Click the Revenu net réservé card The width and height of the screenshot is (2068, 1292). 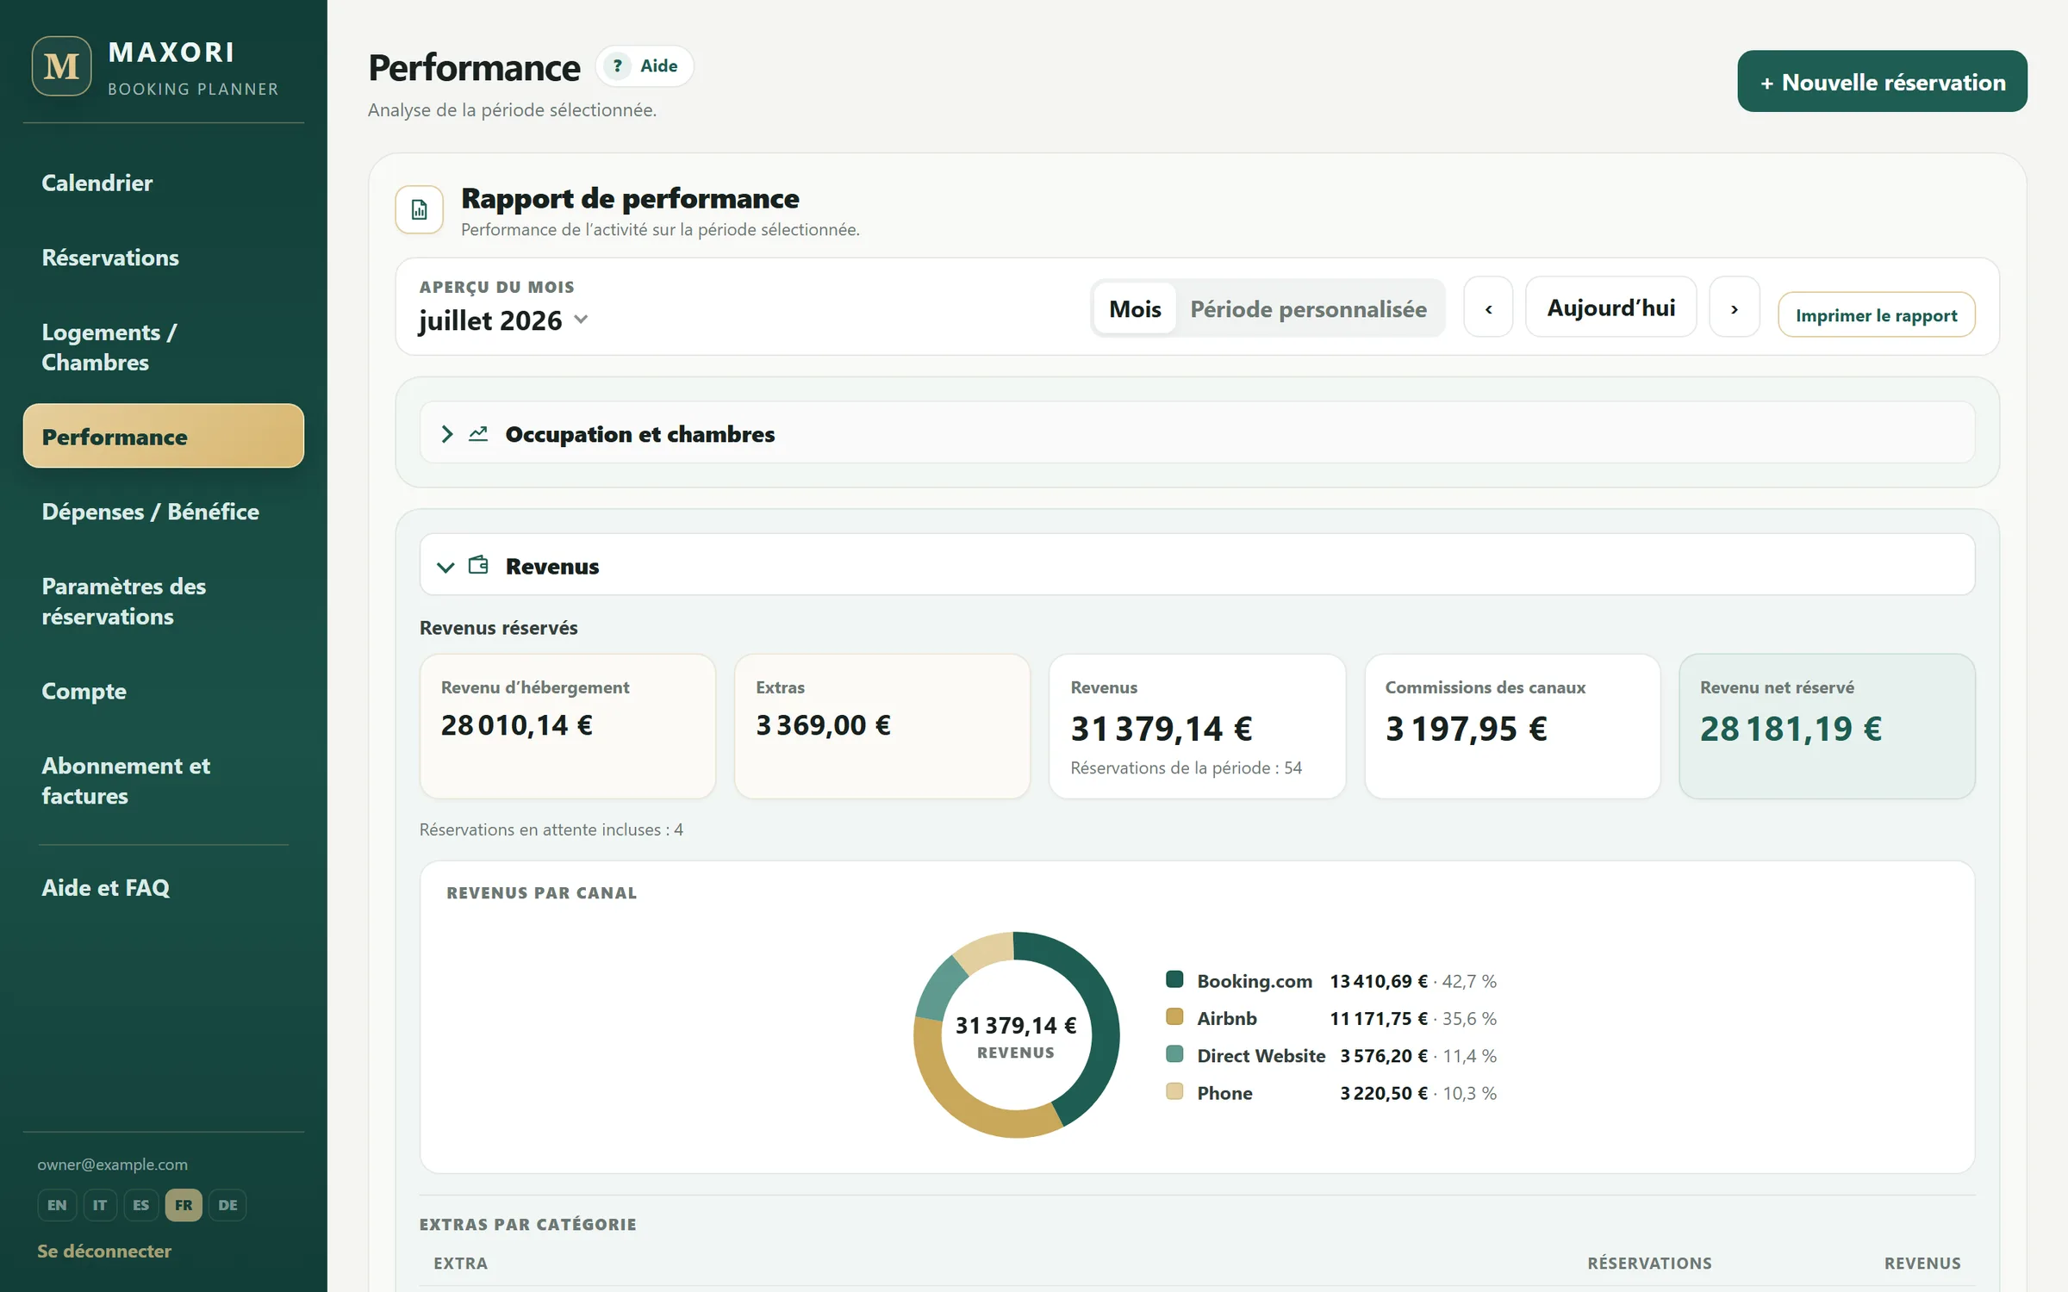coord(1827,726)
